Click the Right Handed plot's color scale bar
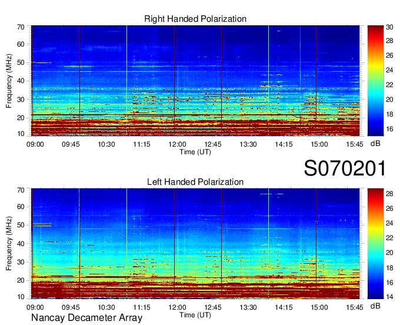This screenshot has width=400, height=325. coord(375,81)
